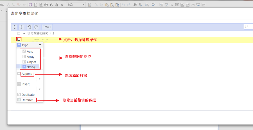Expand the Type submenu arrow
253x130 pixels.
[x=40, y=45]
